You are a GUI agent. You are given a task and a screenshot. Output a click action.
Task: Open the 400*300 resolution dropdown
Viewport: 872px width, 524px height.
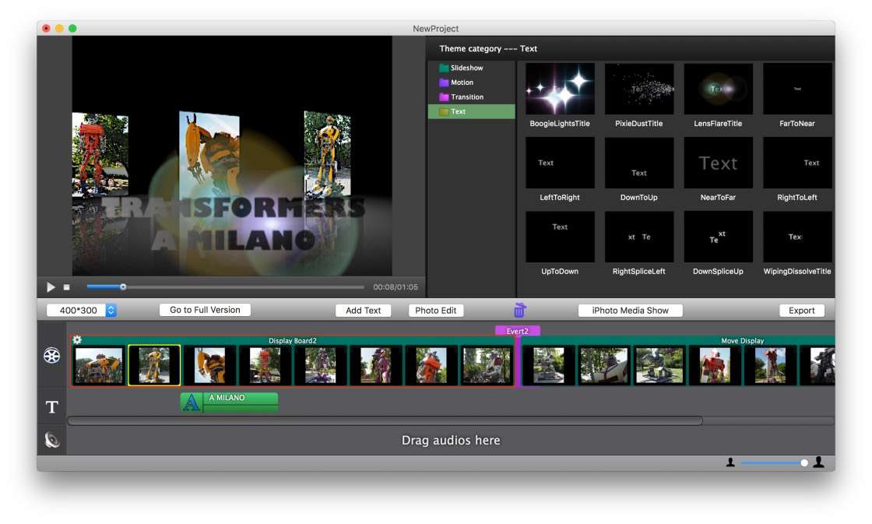[82, 310]
